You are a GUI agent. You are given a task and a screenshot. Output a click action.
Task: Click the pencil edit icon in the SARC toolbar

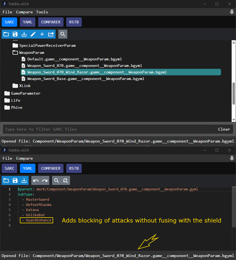[33, 34]
